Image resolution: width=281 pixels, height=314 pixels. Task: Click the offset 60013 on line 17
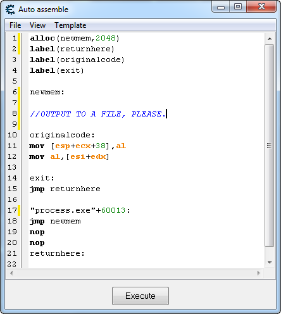pos(113,210)
